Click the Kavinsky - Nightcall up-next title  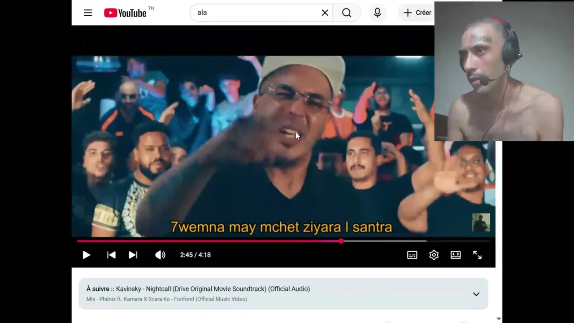[x=213, y=289]
